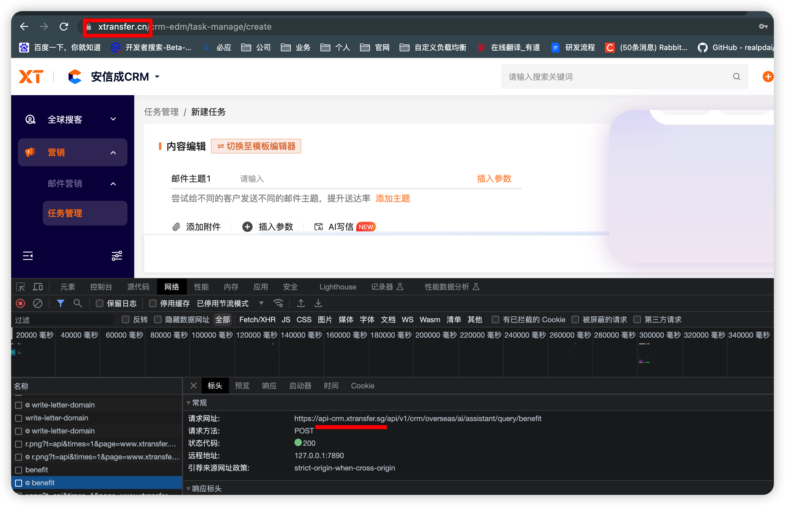
Task: Click the 添加主题 link
Action: click(392, 198)
